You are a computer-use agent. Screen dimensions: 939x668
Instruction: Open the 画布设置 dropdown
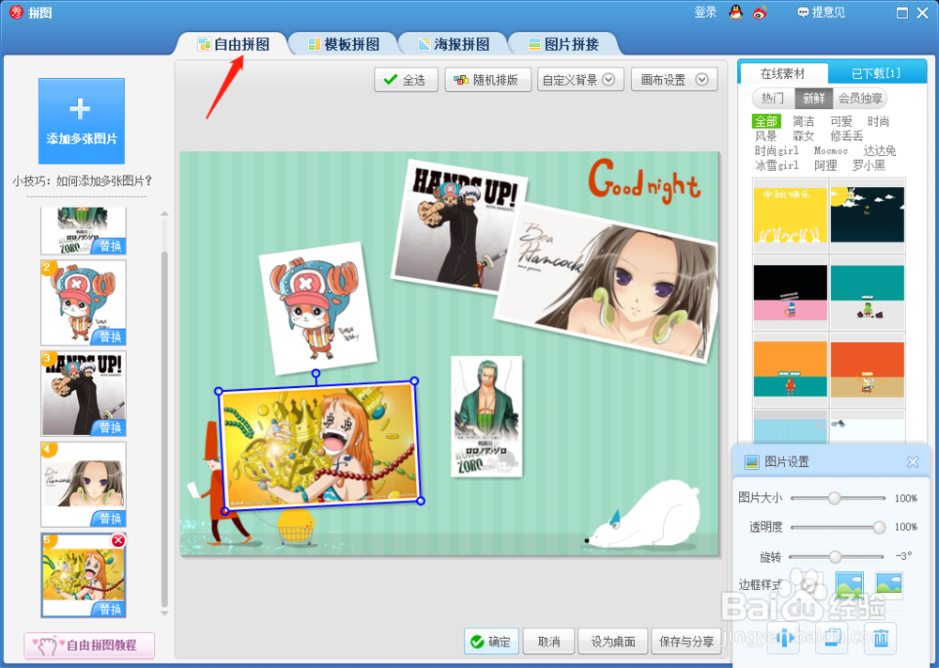point(674,80)
